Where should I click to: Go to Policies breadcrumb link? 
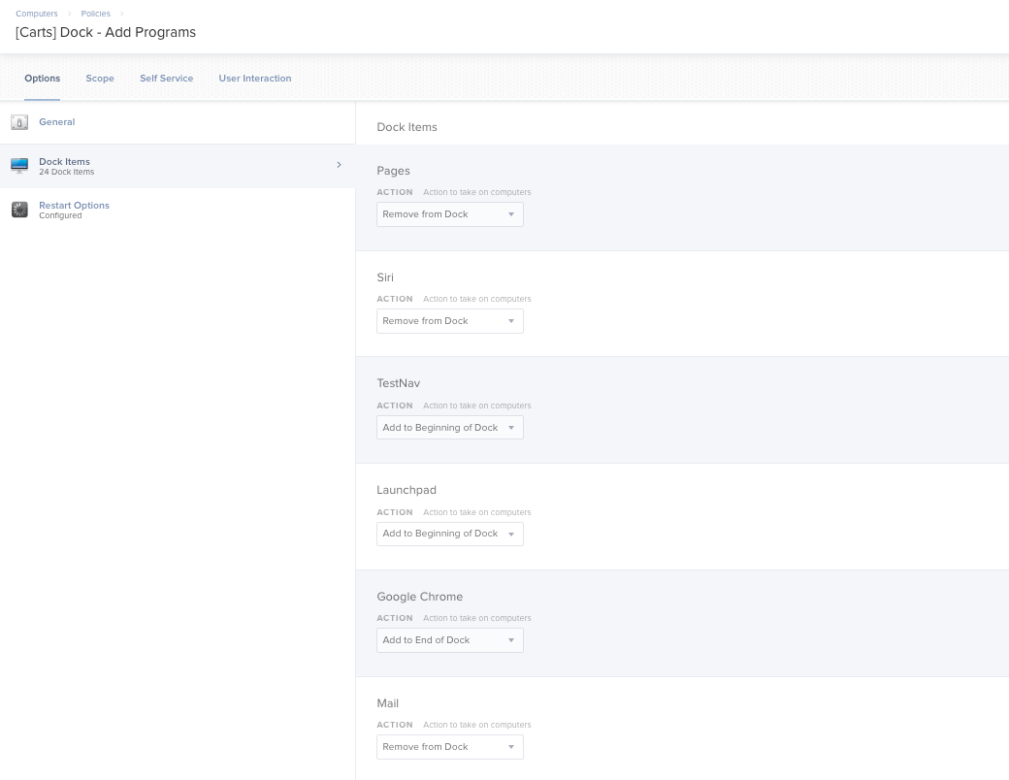click(95, 14)
